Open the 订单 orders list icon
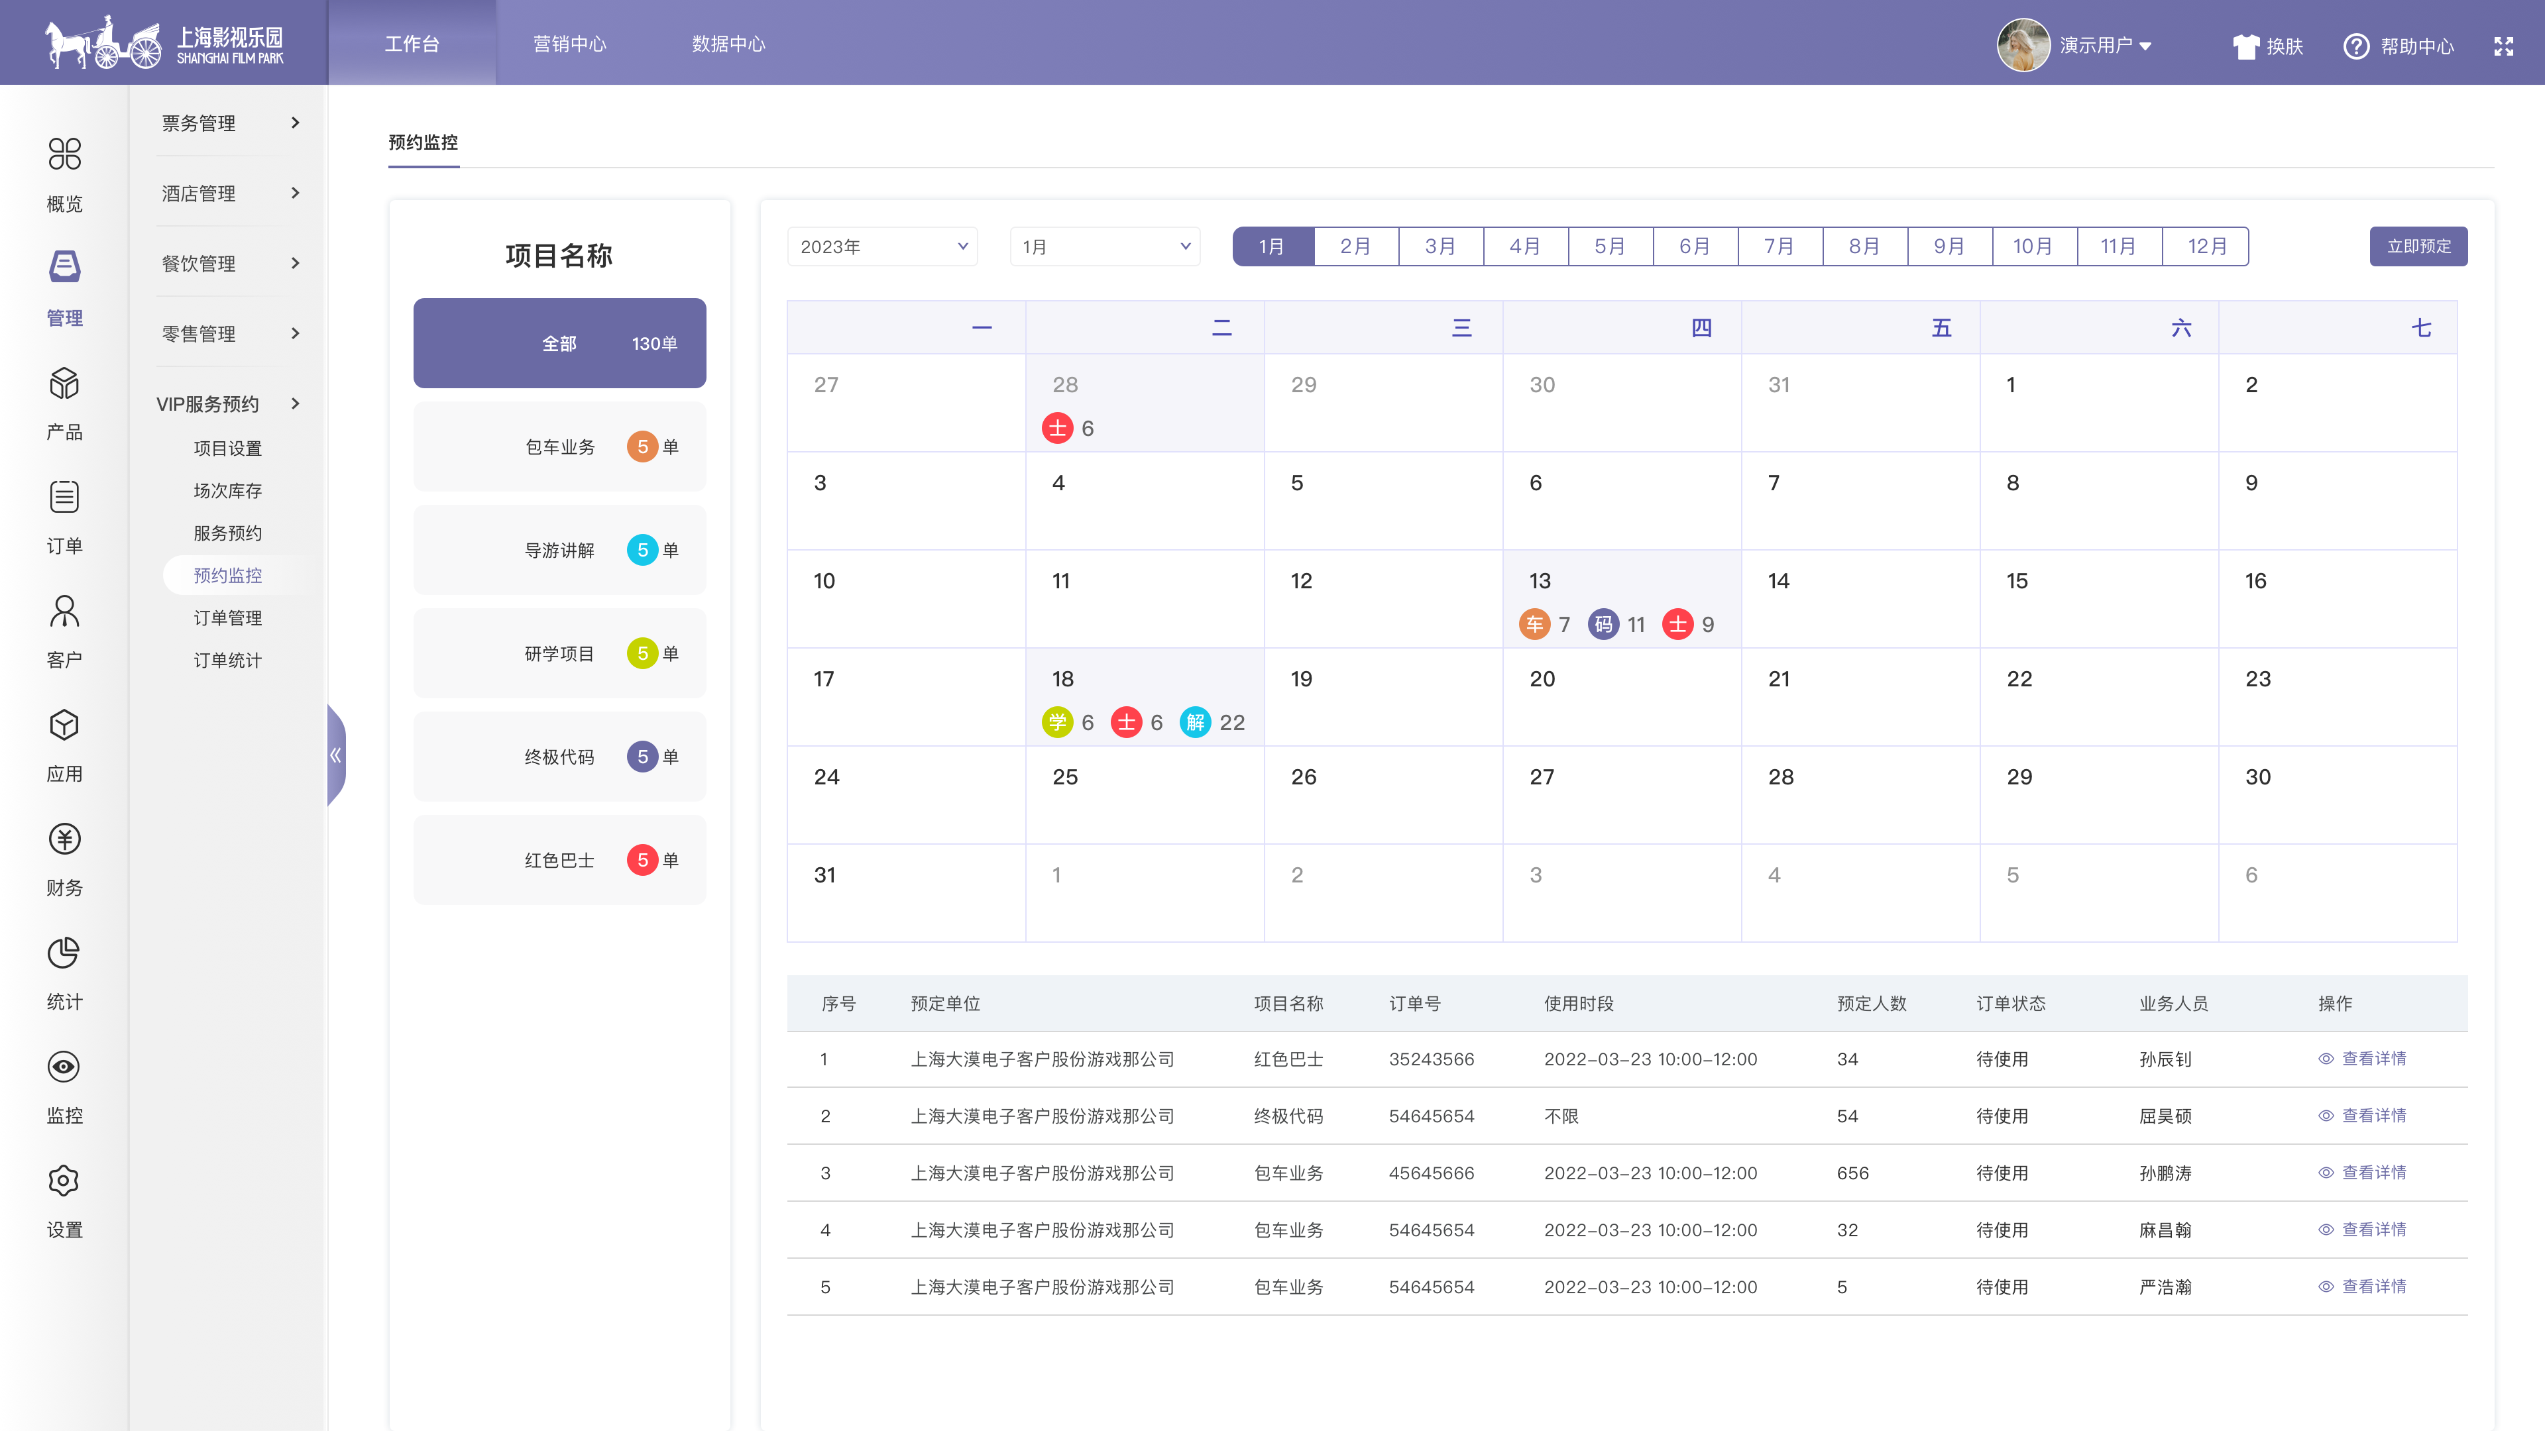This screenshot has width=2545, height=1431. click(x=64, y=496)
